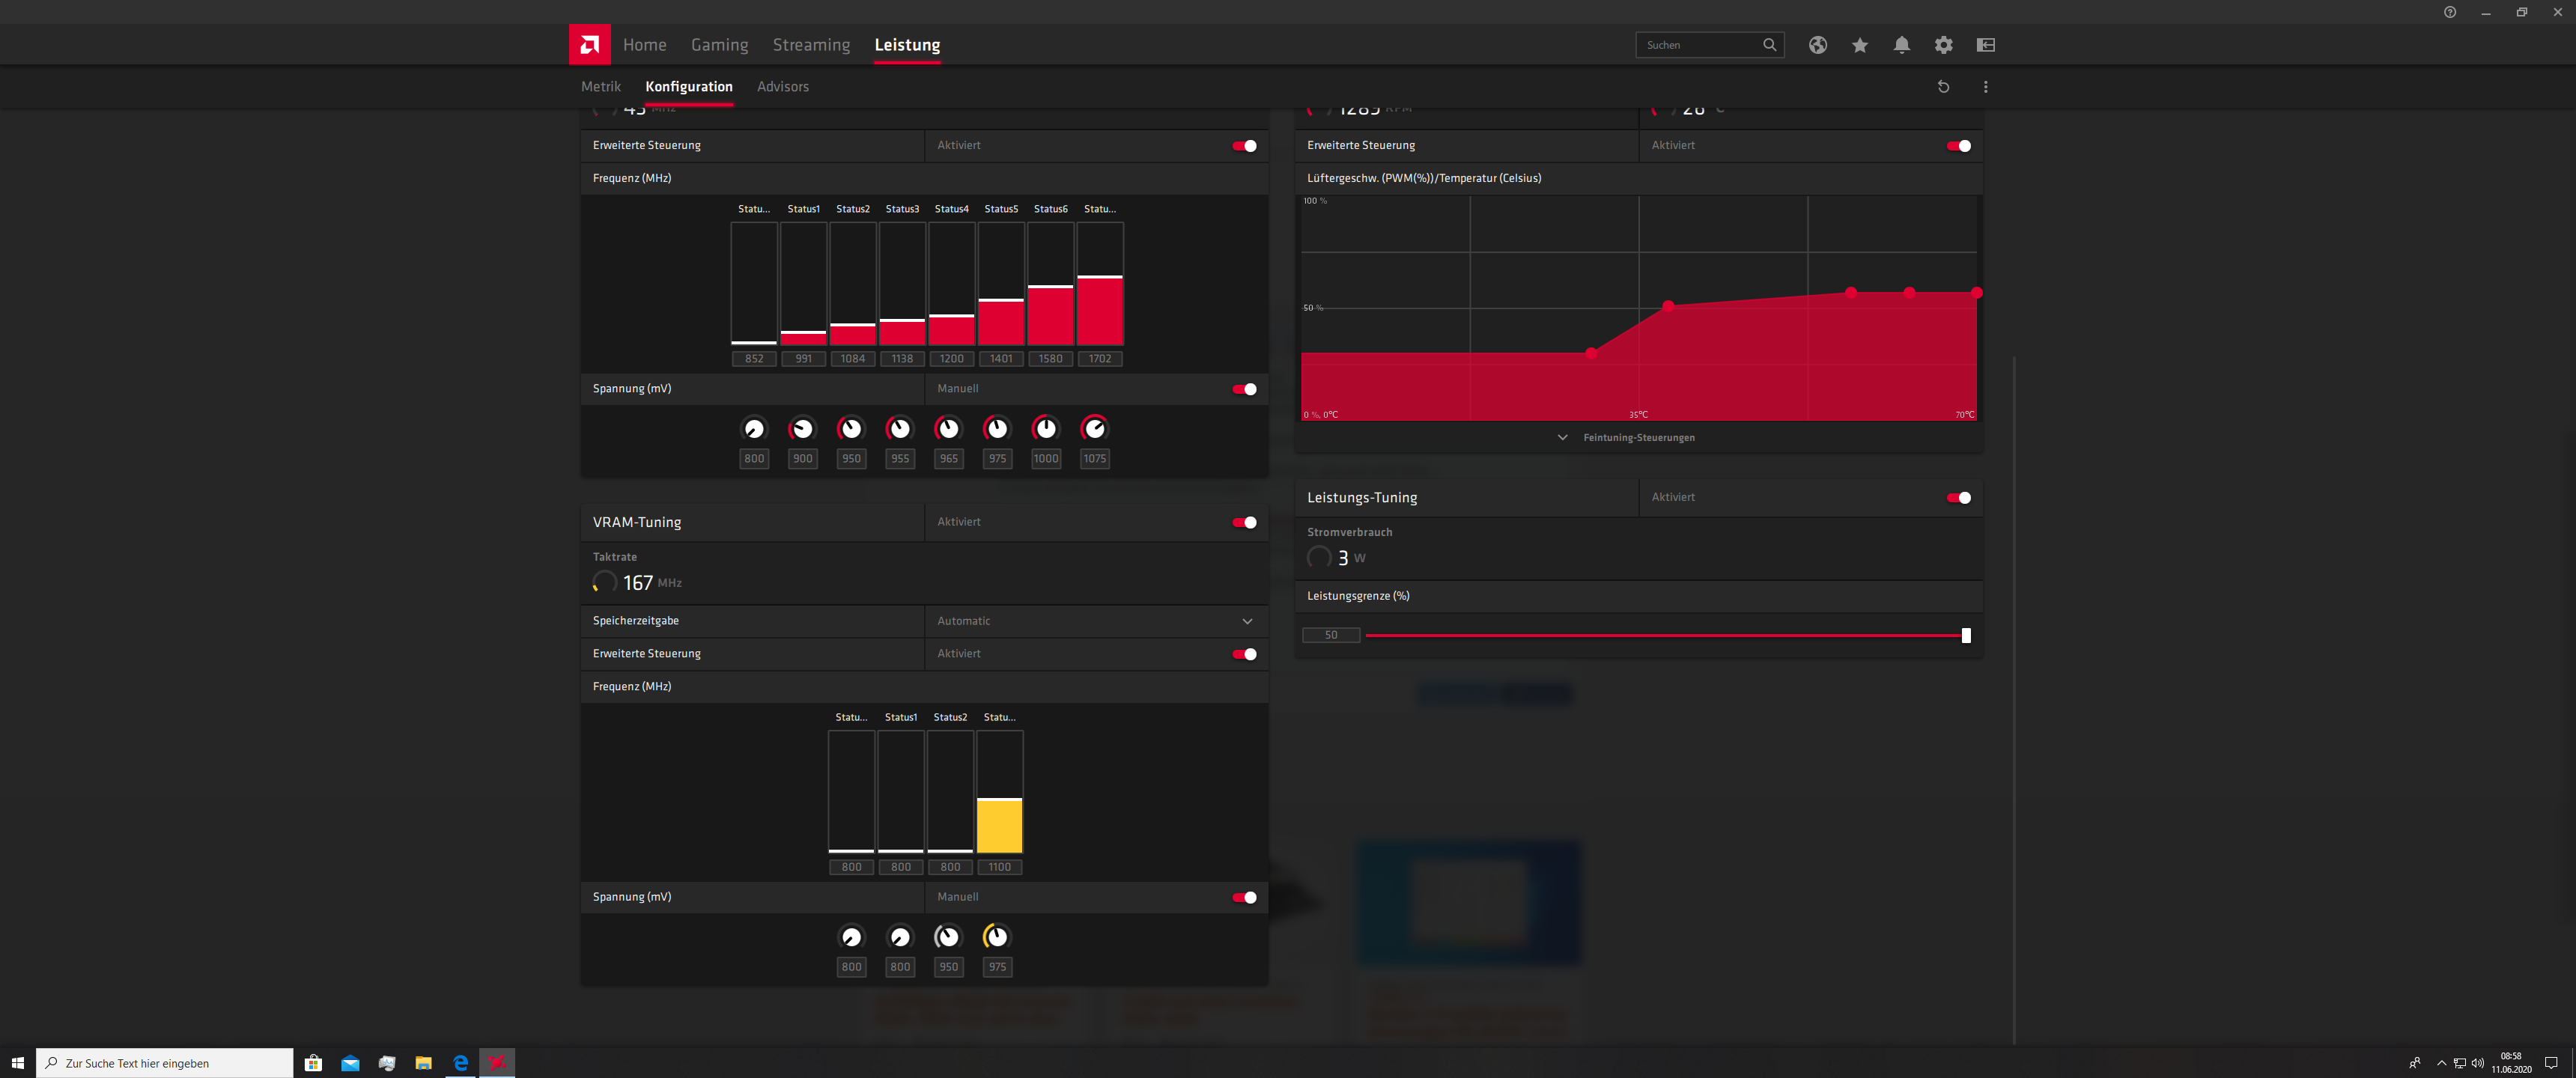Screen dimensions: 2576x1078
Task: Click the sidebar panel layout icon
Action: [1985, 45]
